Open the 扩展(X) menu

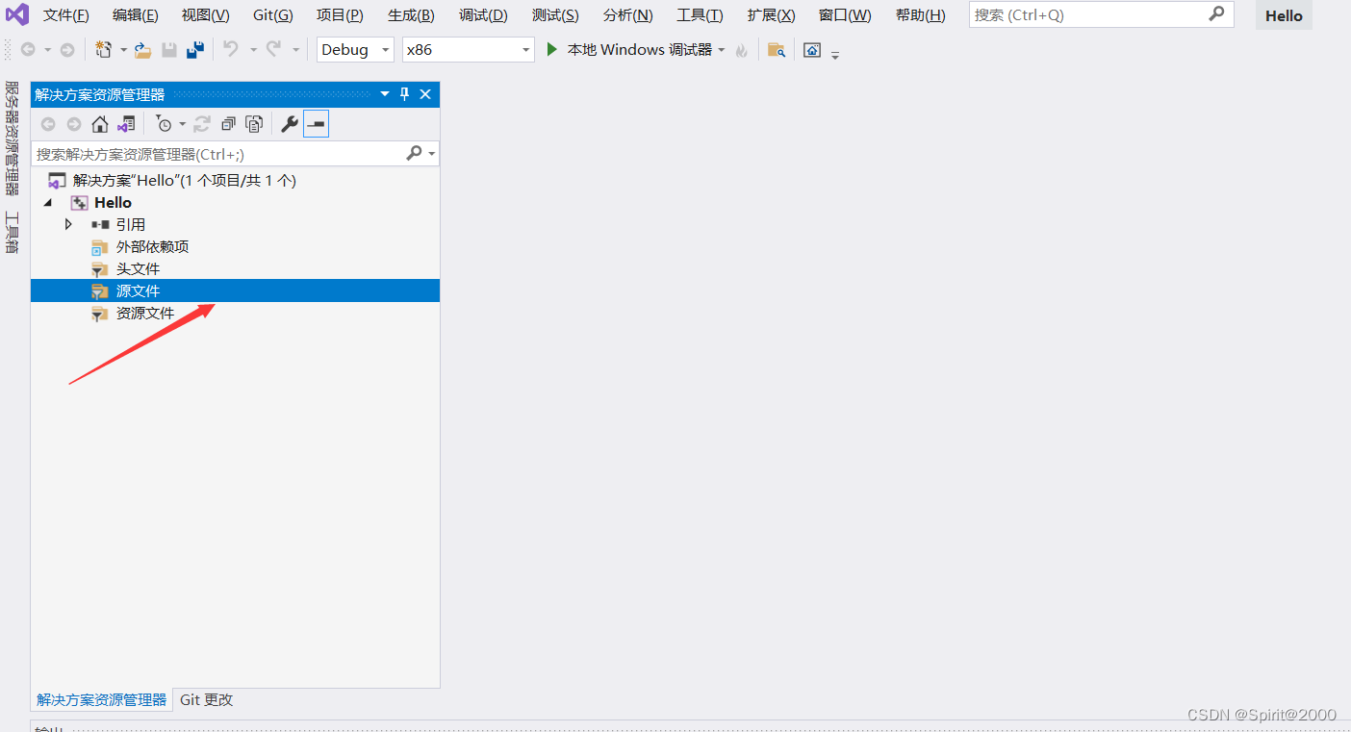coord(771,15)
